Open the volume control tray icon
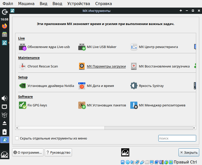The width and height of the screenshot is (202, 165). point(5,98)
